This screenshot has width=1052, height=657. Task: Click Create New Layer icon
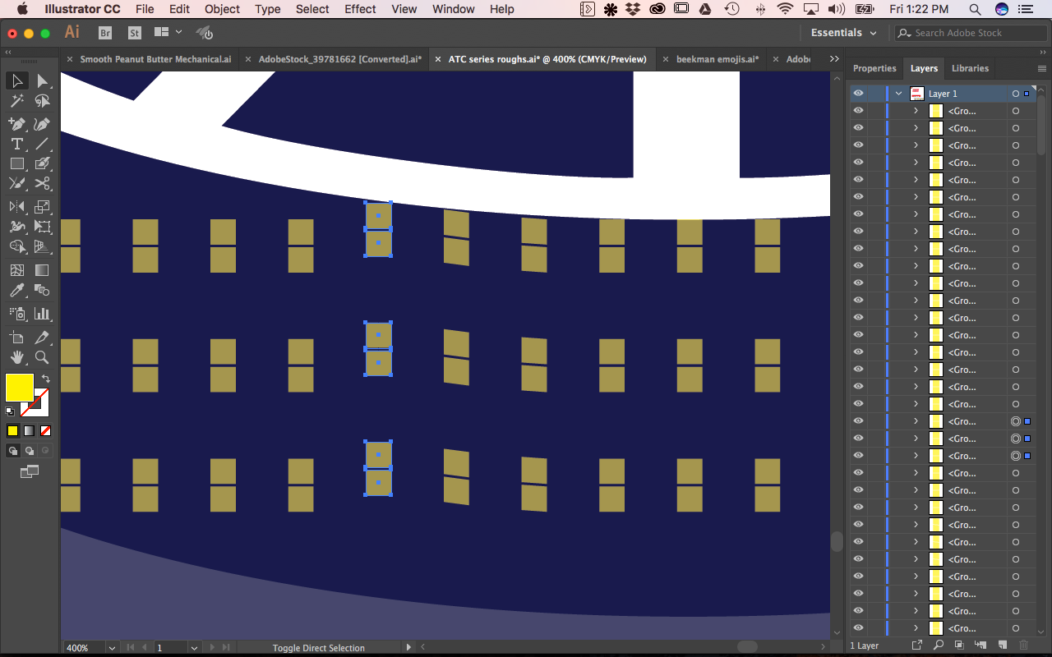[x=1002, y=646]
